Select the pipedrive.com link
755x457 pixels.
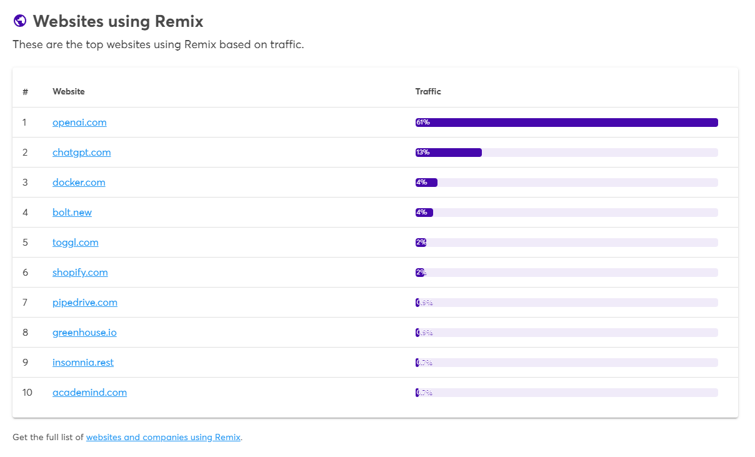point(85,303)
